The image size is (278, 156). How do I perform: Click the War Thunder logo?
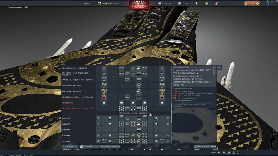point(139,5)
